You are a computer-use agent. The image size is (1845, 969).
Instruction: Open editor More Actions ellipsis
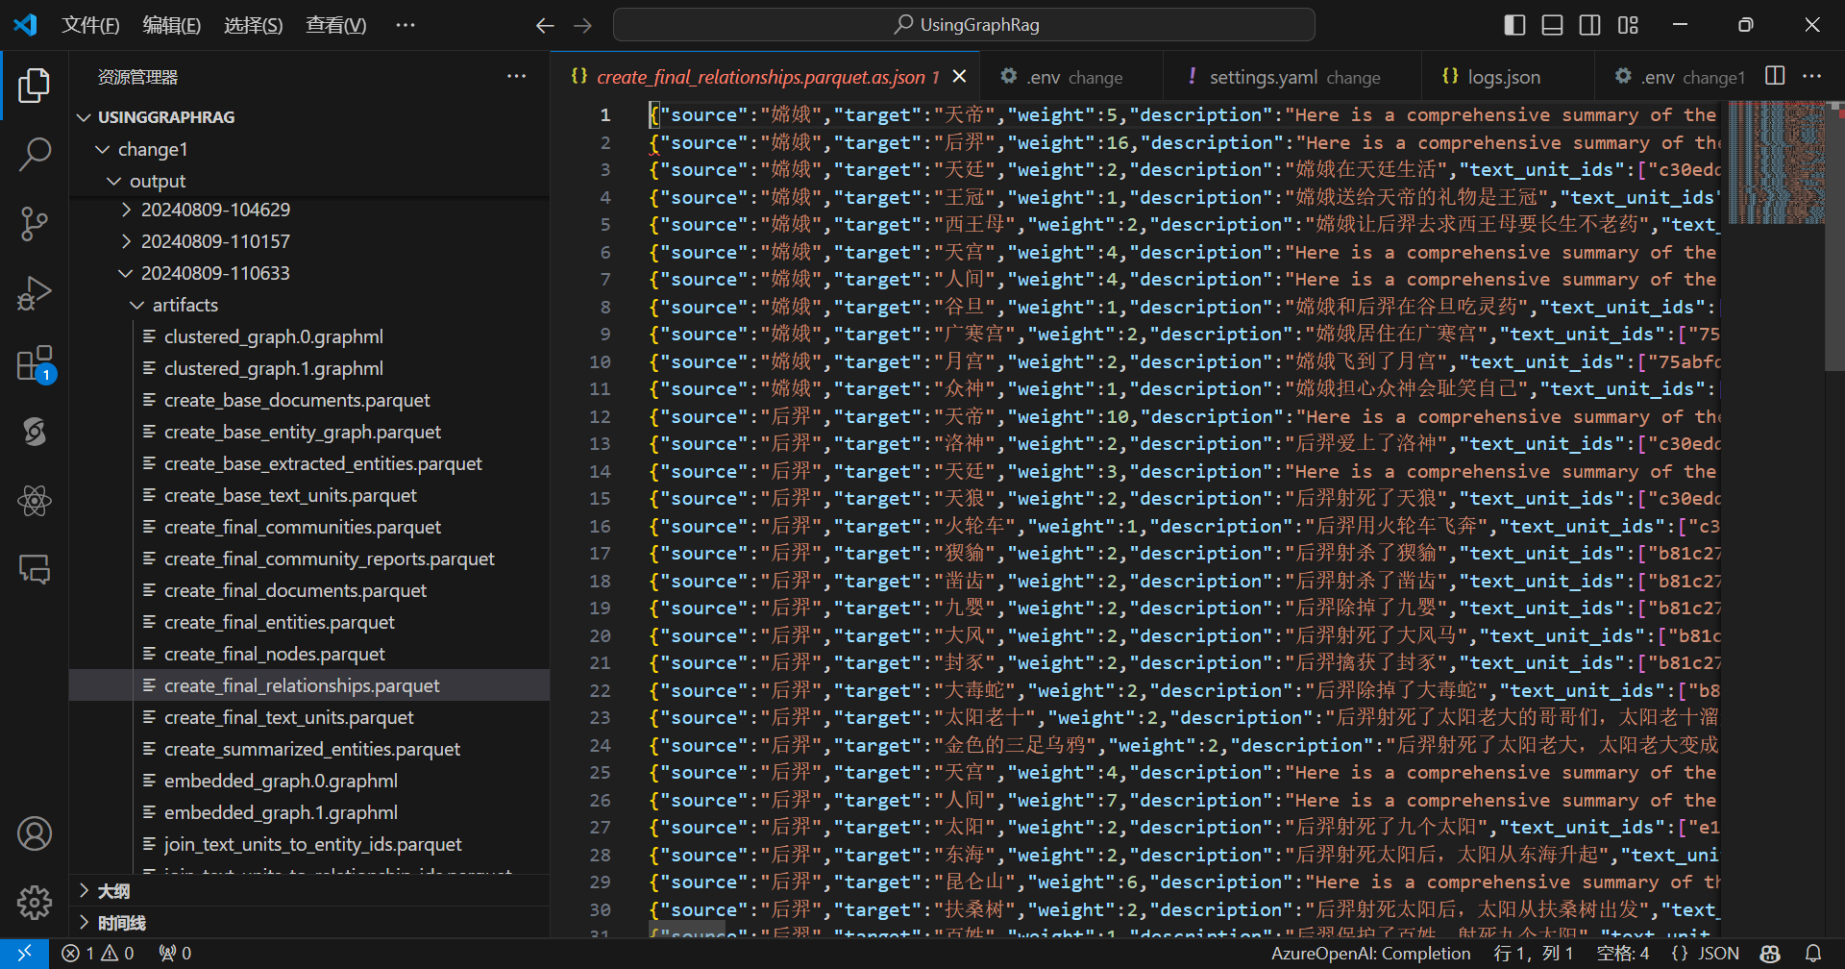coord(1812,76)
